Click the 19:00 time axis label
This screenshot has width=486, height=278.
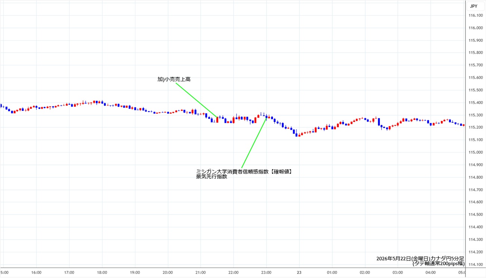(x=135, y=272)
